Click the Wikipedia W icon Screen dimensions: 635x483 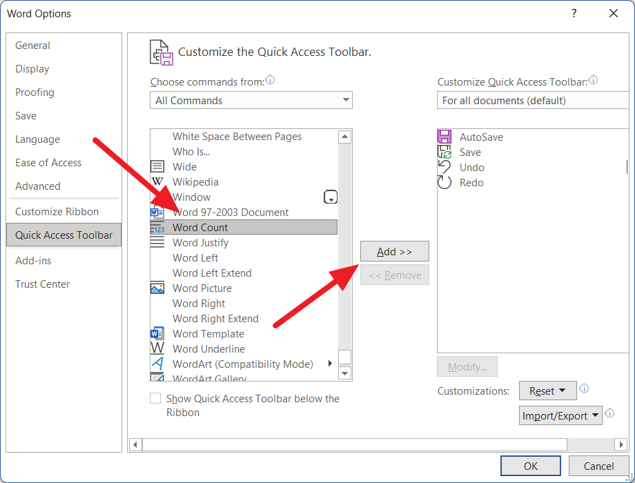(x=157, y=181)
